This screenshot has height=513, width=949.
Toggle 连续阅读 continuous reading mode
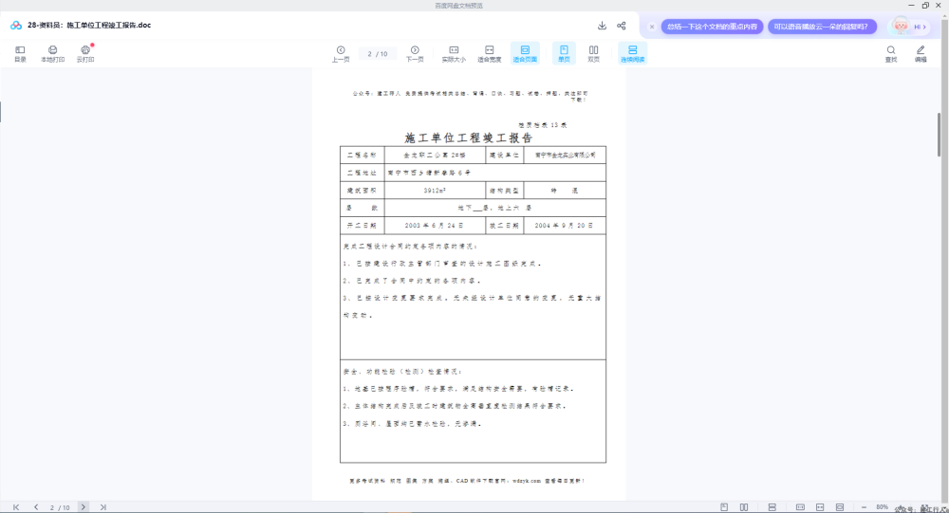coord(632,53)
